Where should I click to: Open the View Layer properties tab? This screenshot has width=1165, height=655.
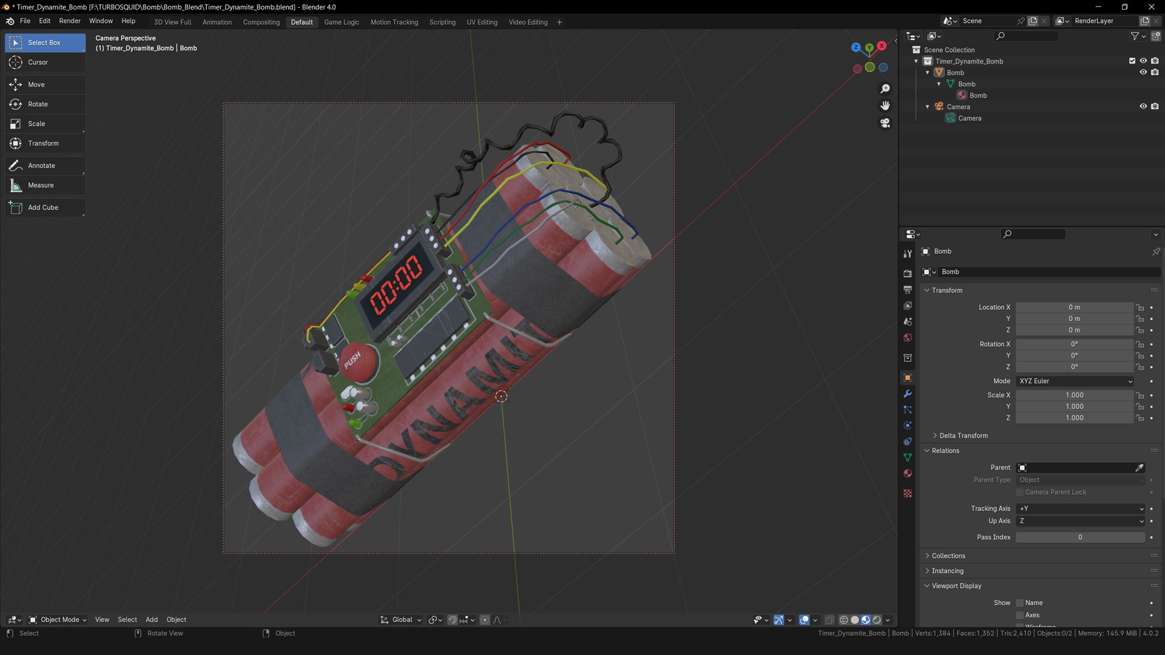click(x=908, y=306)
